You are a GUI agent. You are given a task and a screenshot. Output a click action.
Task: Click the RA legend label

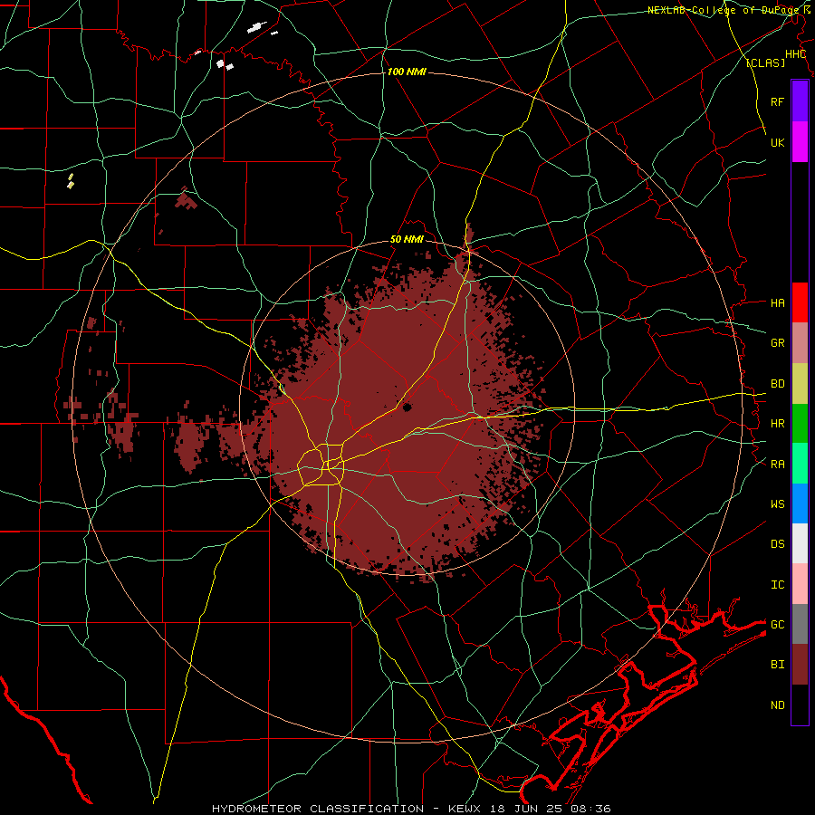click(777, 465)
